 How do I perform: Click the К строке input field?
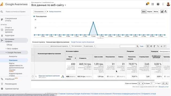click(153, 83)
